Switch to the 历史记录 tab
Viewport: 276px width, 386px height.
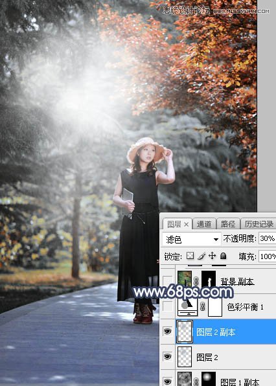pos(259,224)
